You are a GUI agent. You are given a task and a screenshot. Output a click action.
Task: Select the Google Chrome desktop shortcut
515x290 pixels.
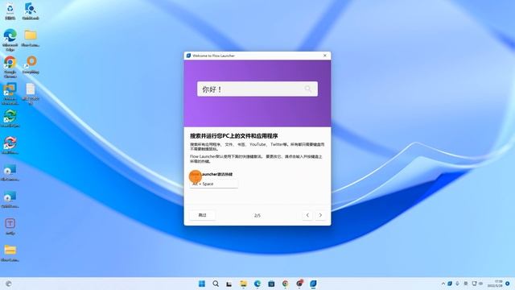point(10,67)
